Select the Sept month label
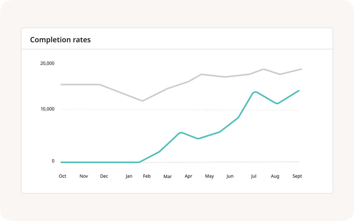 [297, 176]
